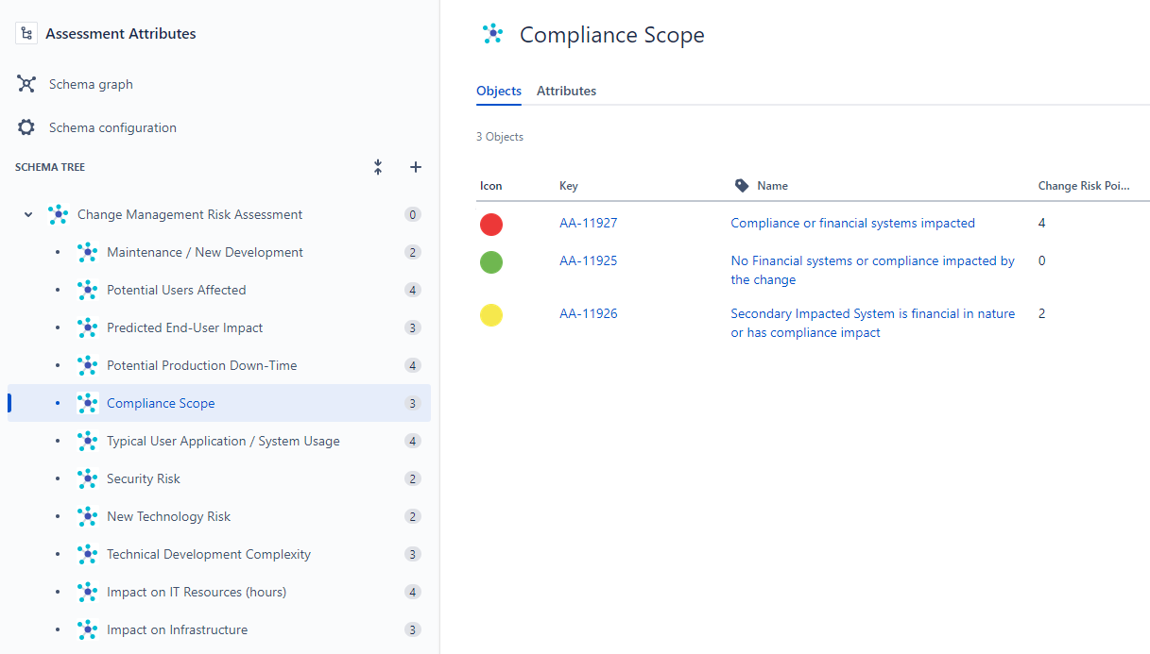1150x654 pixels.
Task: Collapse all nodes with the schema tree icon
Action: click(377, 166)
